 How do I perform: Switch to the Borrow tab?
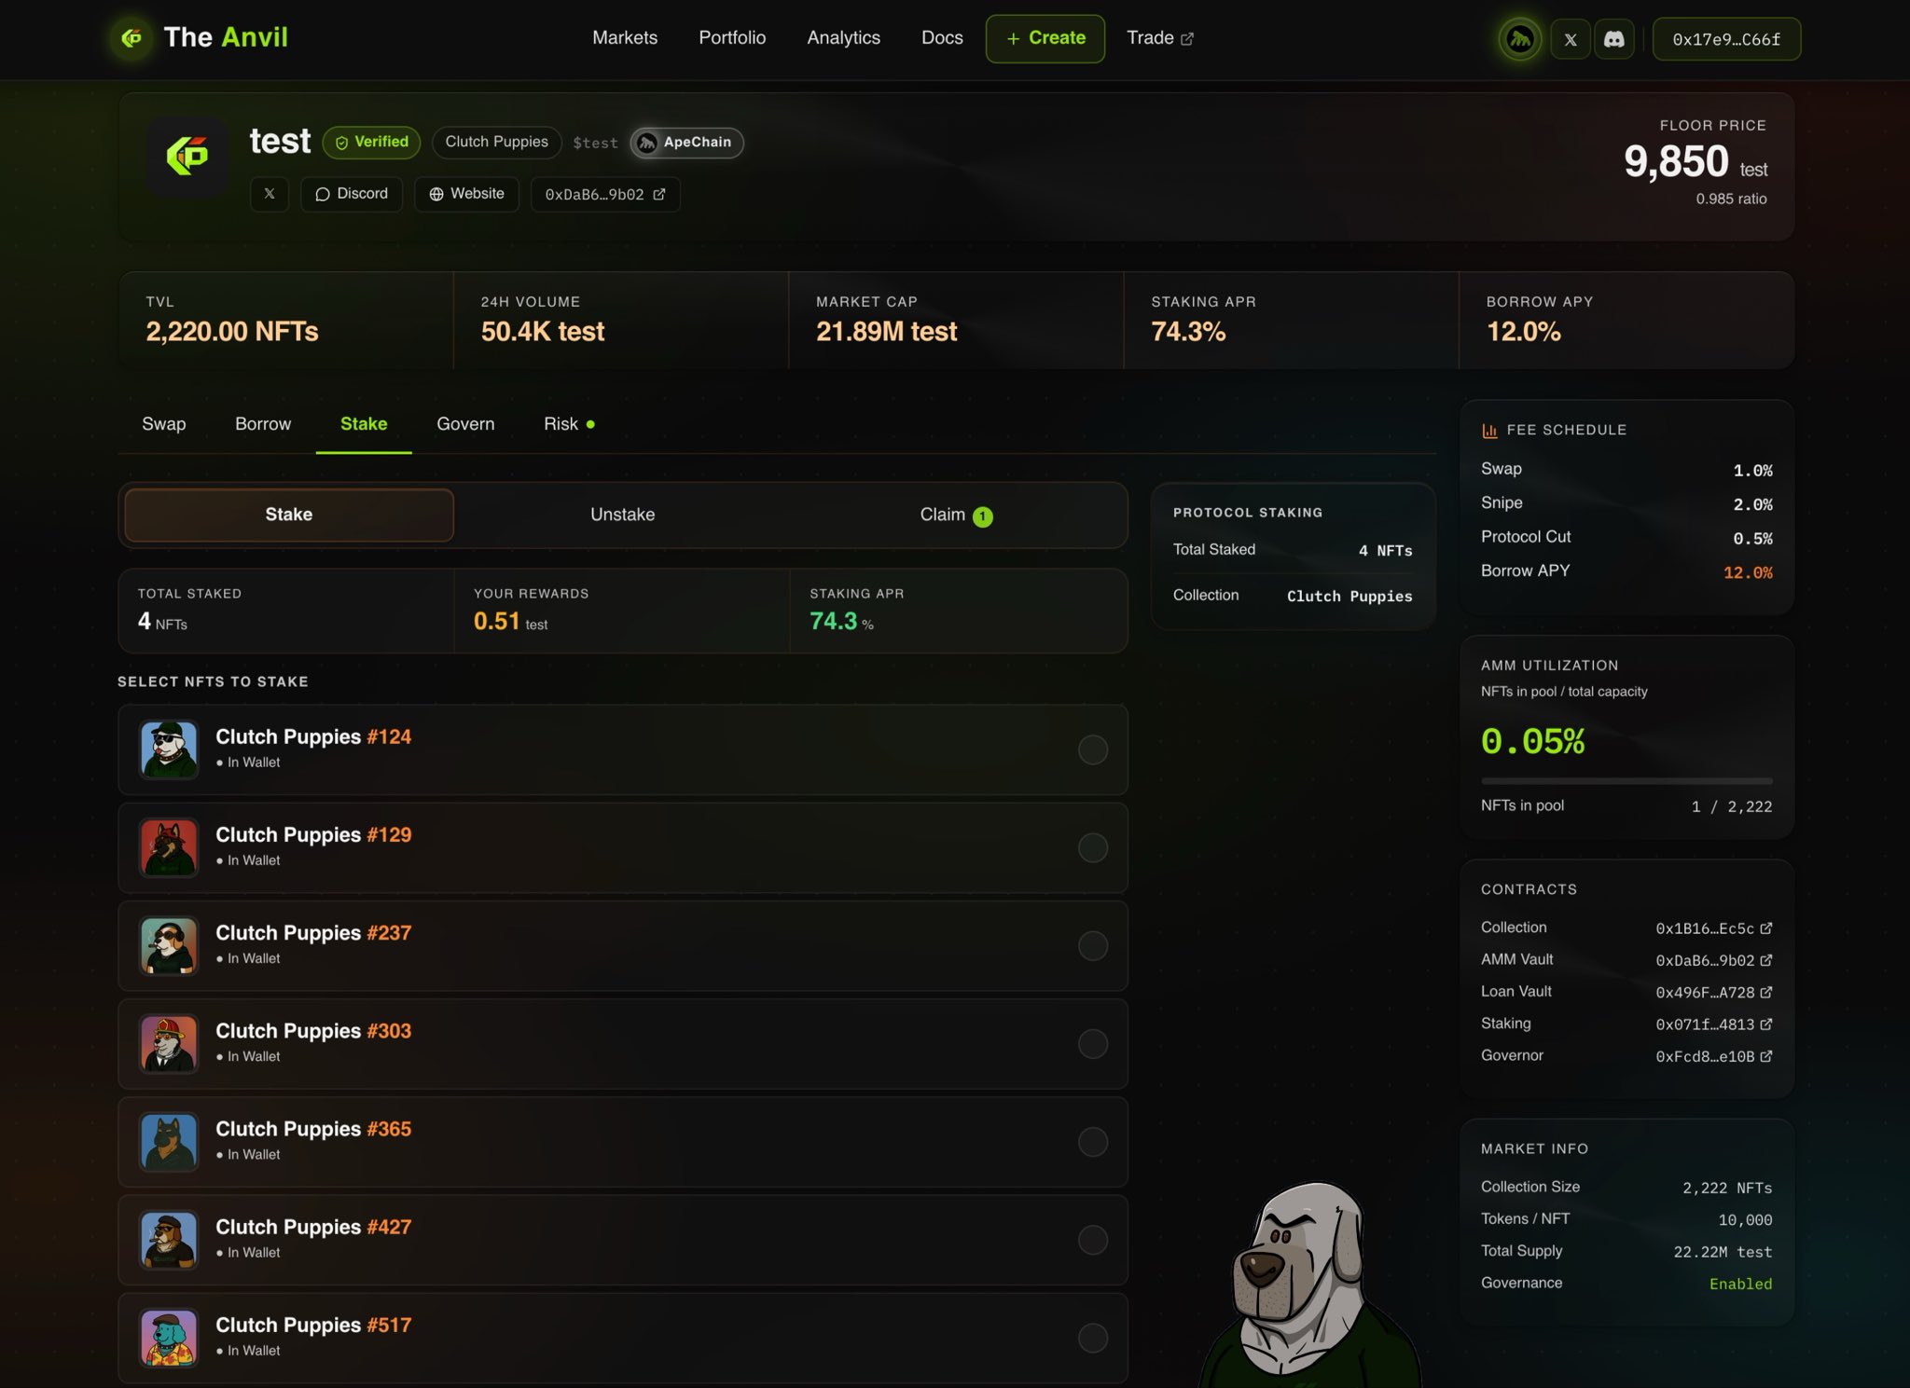[263, 424]
